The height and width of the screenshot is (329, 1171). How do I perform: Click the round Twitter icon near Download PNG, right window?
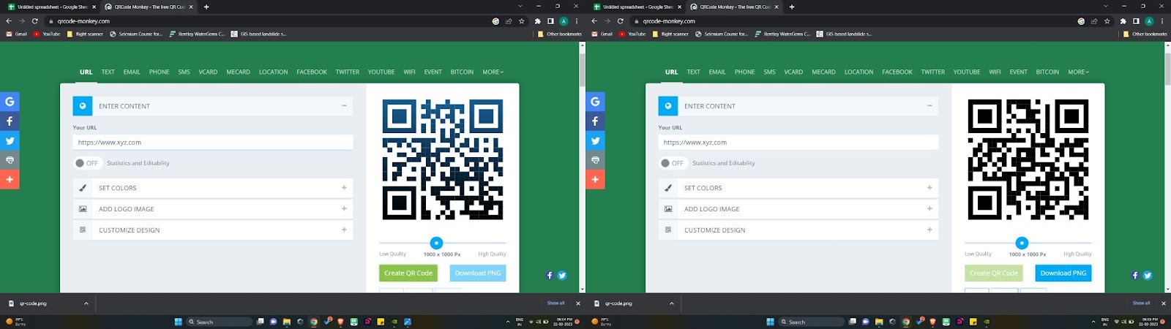pos(1148,276)
